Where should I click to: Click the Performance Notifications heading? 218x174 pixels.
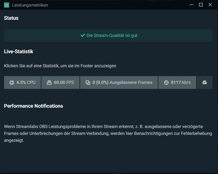click(33, 106)
